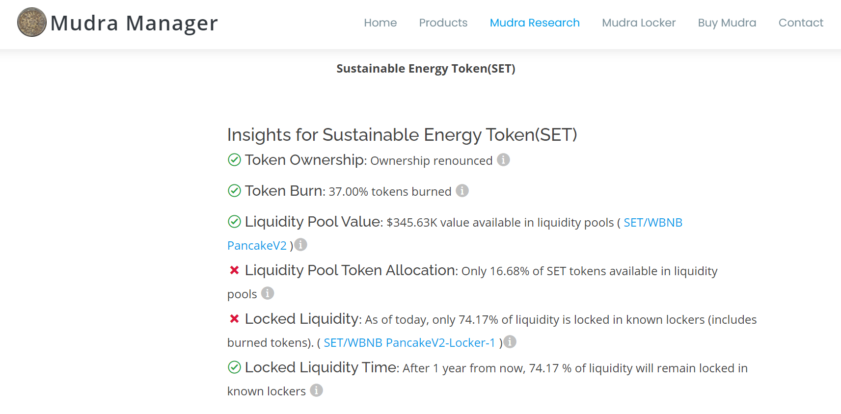Open the Contact page
Image resolution: width=841 pixels, height=414 pixels.
pyautogui.click(x=801, y=23)
